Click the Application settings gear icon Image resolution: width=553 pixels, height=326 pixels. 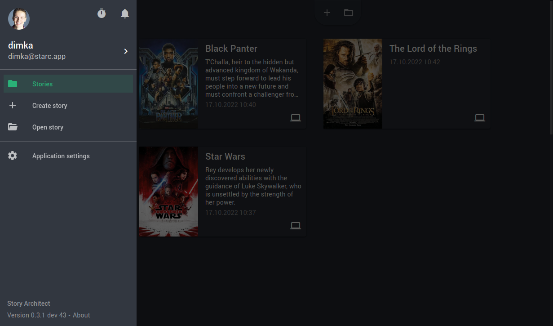tap(13, 156)
